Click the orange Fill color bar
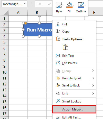The width and height of the screenshot is (103, 119). pos(69,7)
